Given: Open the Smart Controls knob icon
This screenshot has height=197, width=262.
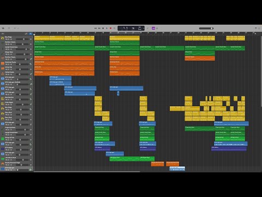Looking at the screenshot, I should click(x=15, y=28).
